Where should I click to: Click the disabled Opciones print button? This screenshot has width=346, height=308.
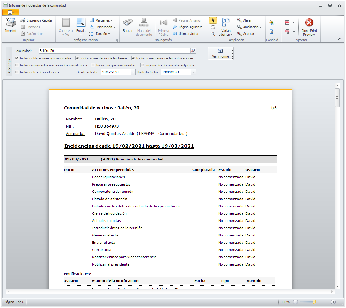pyautogui.click(x=30, y=27)
